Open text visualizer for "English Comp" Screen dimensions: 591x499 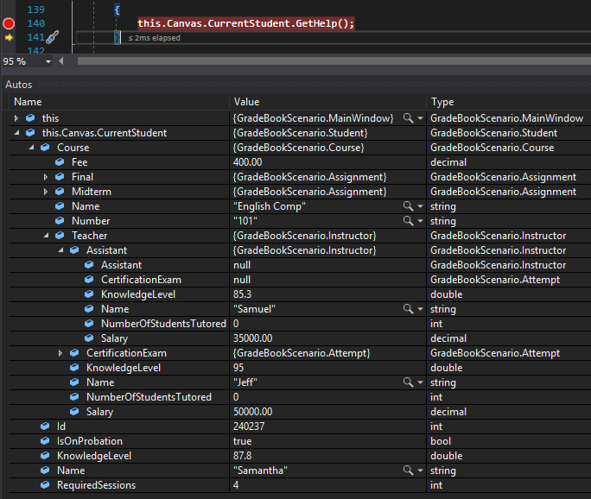pyautogui.click(x=408, y=206)
